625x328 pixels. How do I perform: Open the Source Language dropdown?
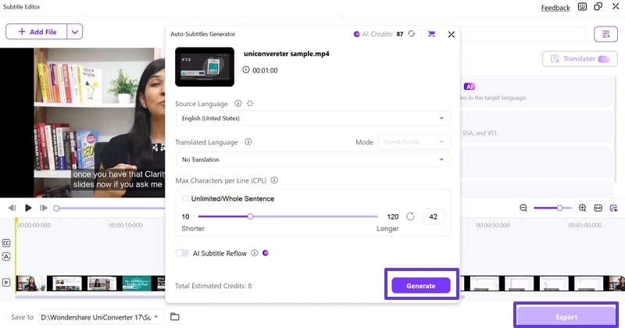(313, 119)
